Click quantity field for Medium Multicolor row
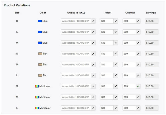The height and width of the screenshot is (115, 166). pyautogui.click(x=129, y=97)
